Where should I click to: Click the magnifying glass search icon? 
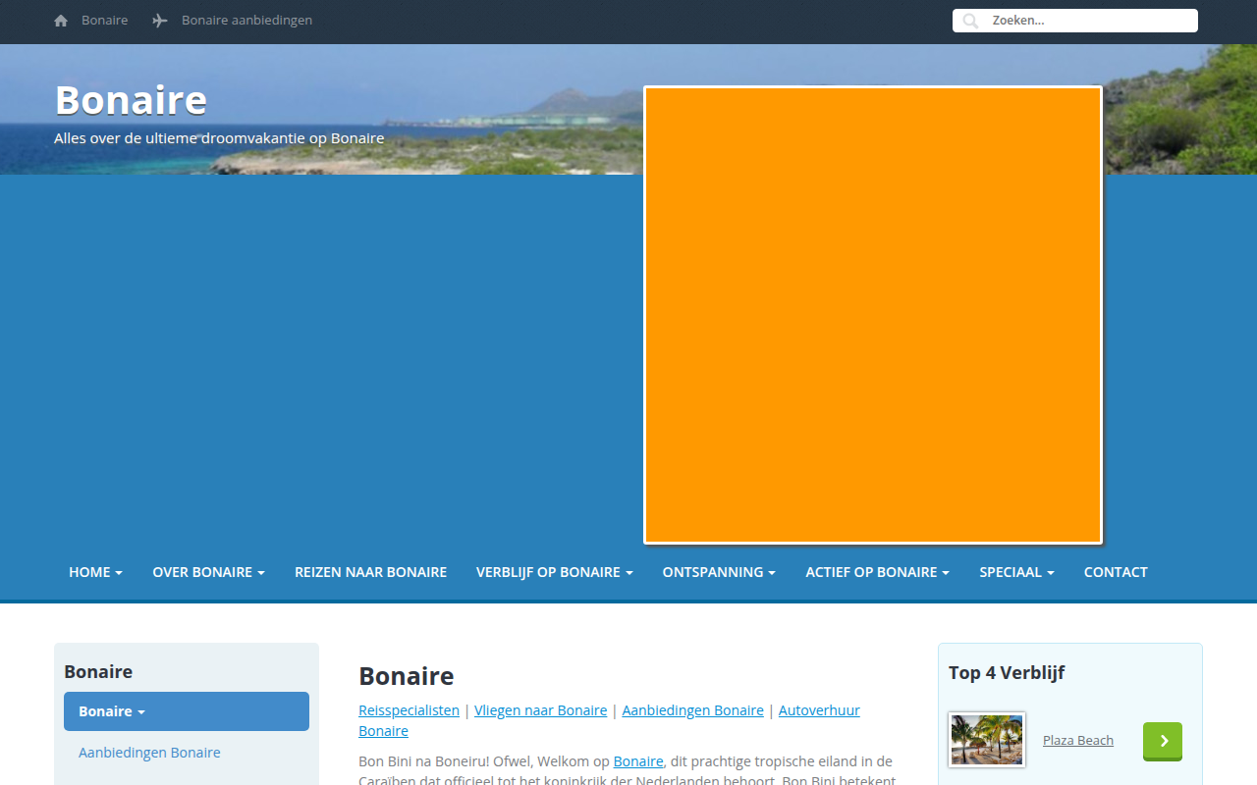click(970, 21)
